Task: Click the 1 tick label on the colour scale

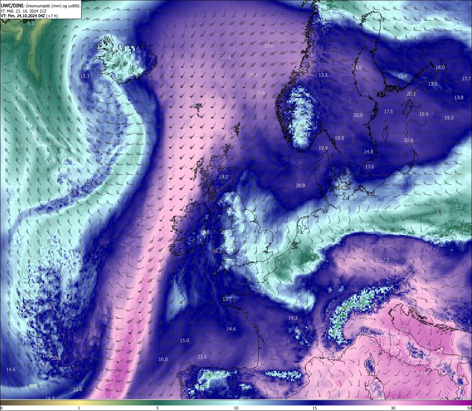Action: click(x=79, y=408)
